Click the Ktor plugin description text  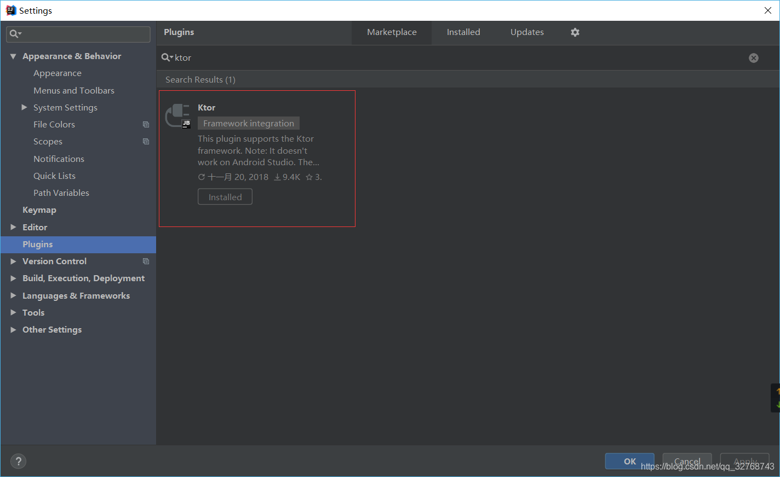[x=259, y=150]
